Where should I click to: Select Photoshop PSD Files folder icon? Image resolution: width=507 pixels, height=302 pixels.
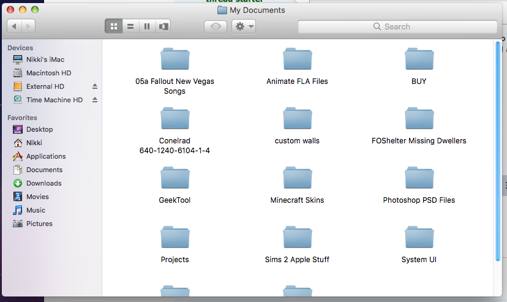click(419, 178)
